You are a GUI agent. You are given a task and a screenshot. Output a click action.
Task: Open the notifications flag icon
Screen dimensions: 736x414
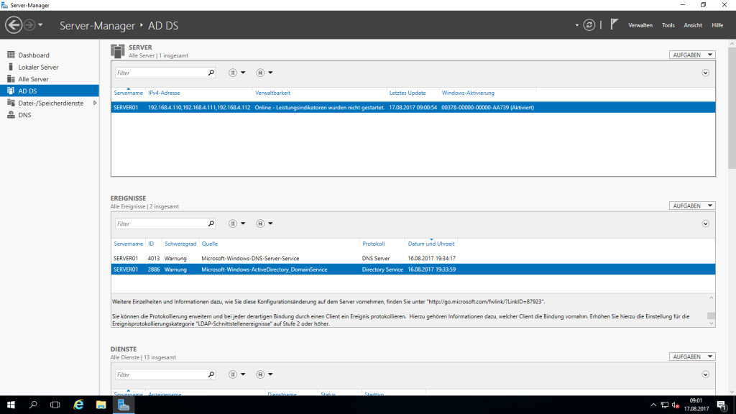pos(614,24)
